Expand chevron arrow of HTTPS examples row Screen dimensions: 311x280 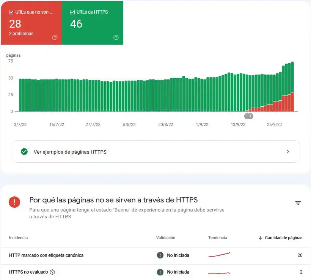click(288, 152)
